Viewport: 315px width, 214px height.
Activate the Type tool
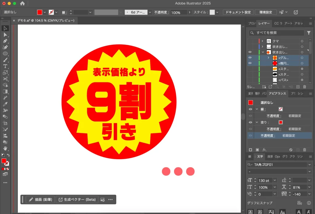pyautogui.click(x=5, y=66)
